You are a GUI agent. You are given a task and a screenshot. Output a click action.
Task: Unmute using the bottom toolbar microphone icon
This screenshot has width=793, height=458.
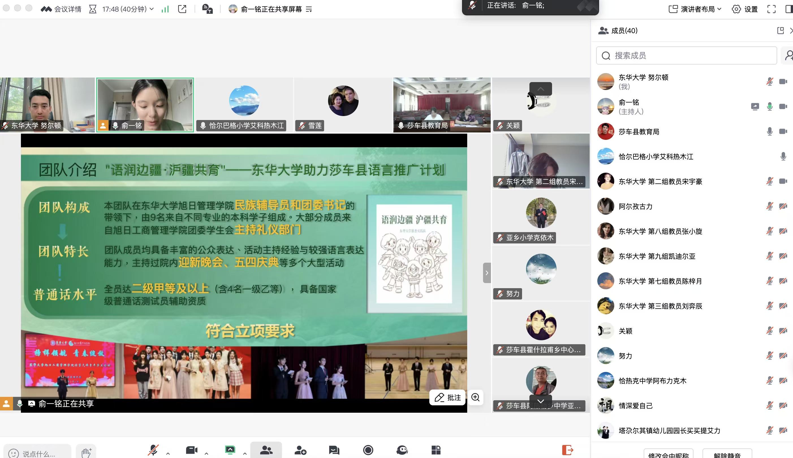tap(153, 450)
